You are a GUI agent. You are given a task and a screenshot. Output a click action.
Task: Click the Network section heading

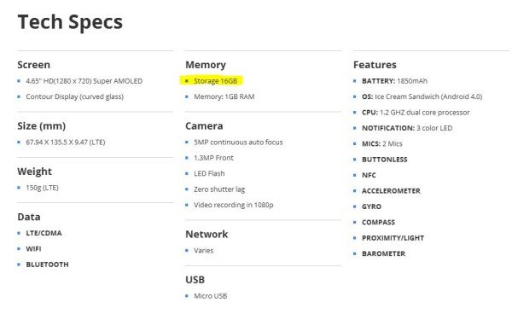pos(207,234)
